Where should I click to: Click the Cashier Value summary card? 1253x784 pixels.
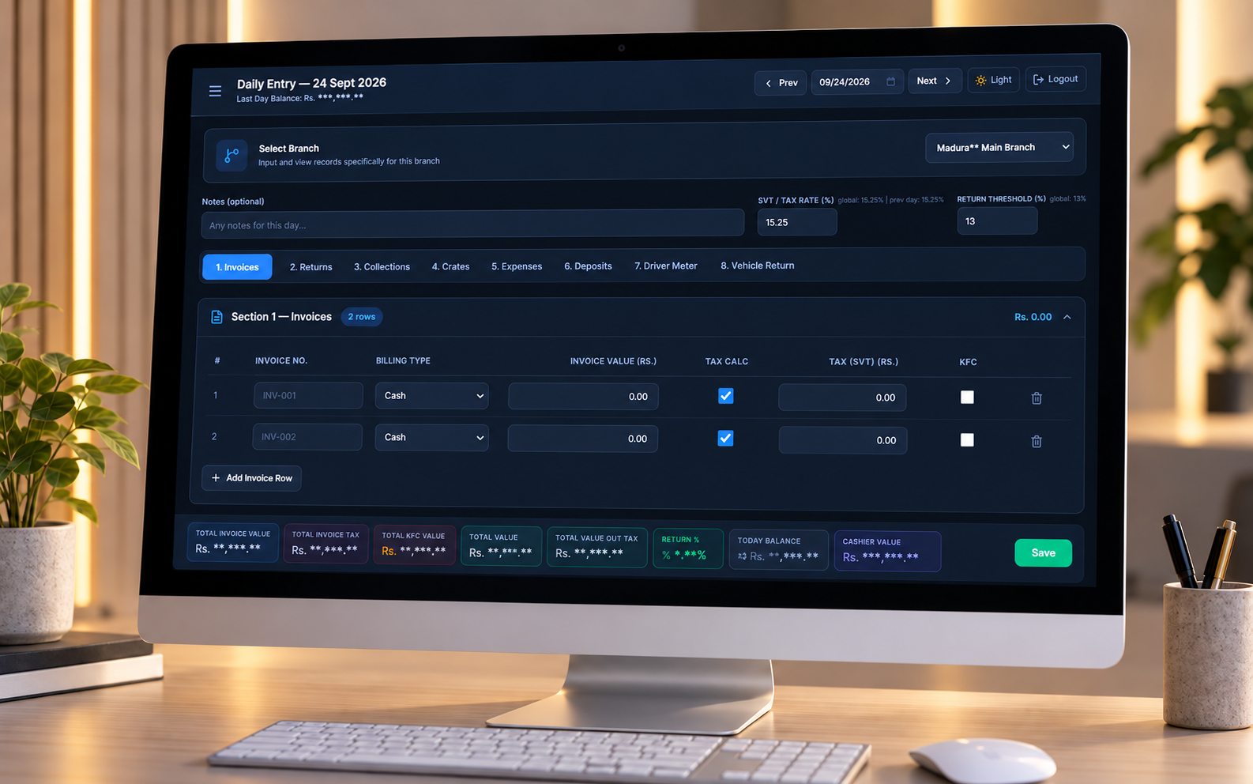coord(887,551)
